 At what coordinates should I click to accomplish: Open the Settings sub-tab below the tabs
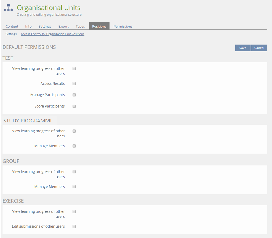[x=11, y=34]
